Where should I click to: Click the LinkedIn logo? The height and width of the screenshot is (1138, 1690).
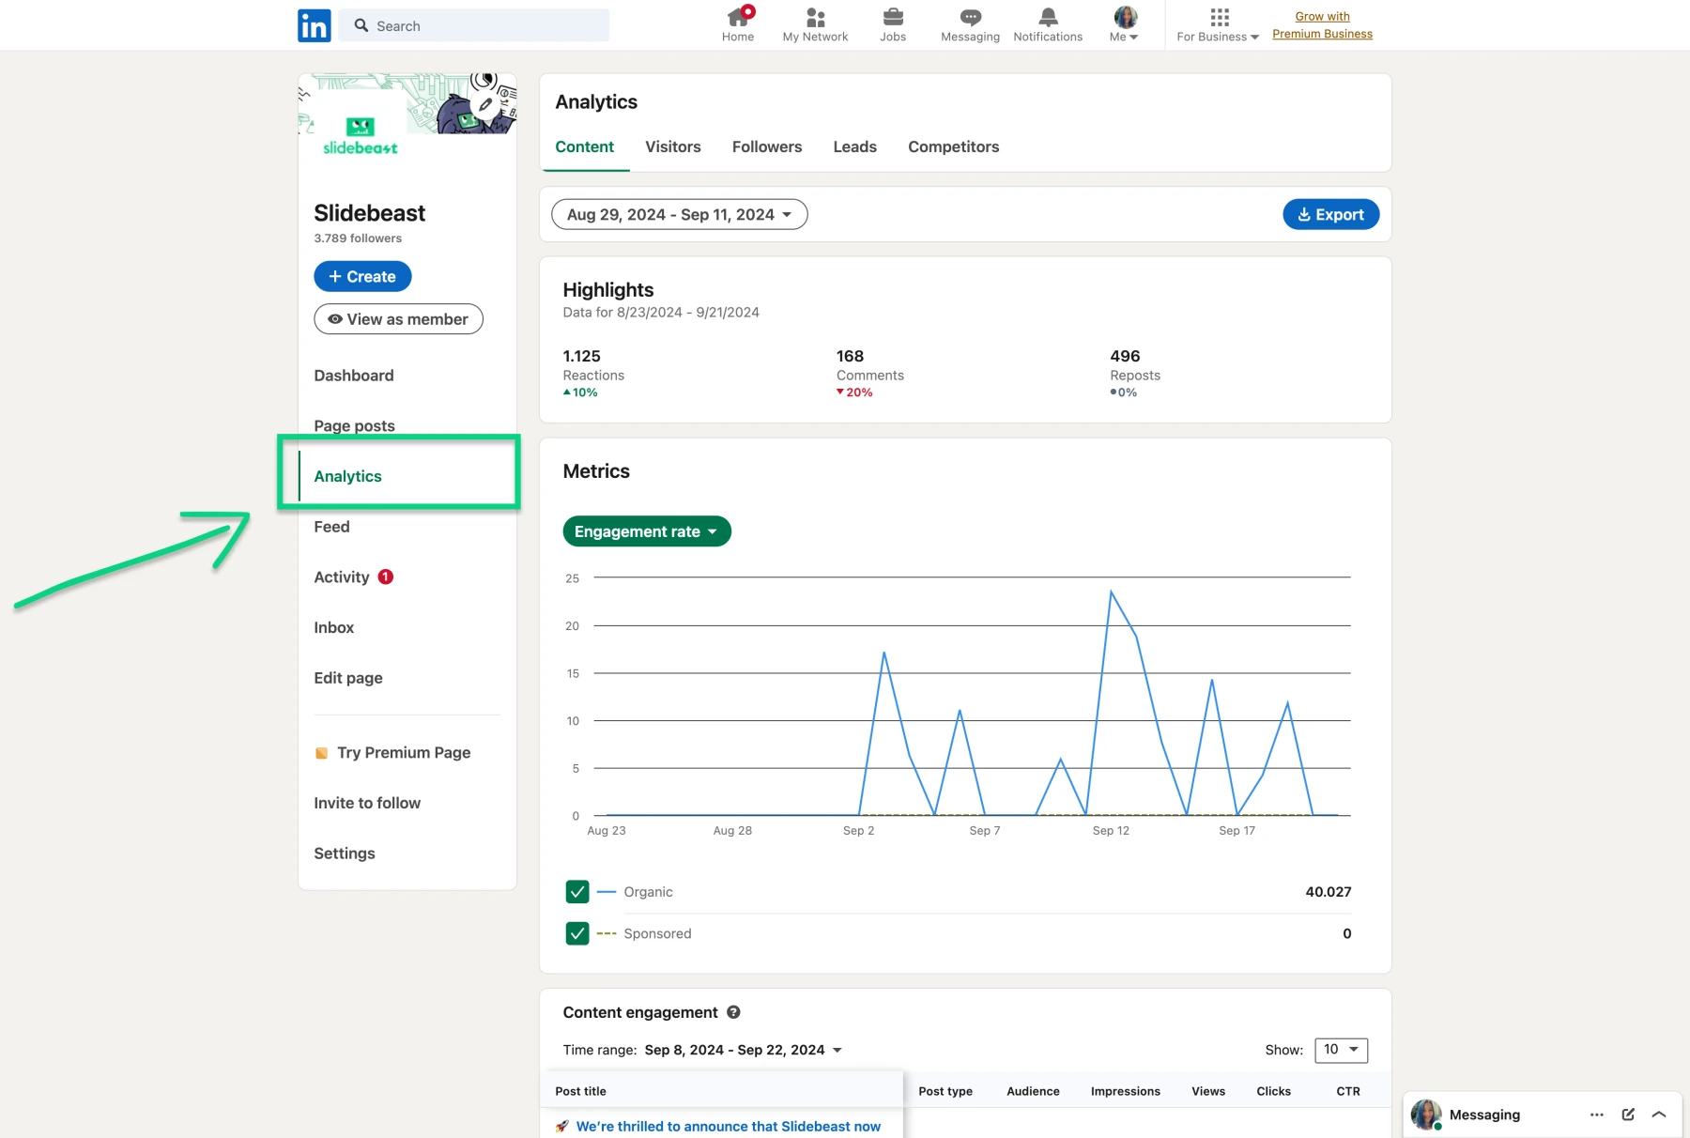pos(314,25)
